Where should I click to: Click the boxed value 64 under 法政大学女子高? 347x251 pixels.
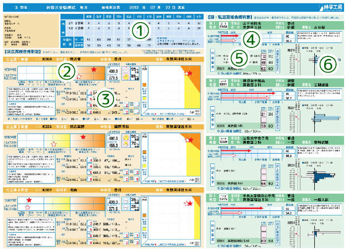point(264,183)
